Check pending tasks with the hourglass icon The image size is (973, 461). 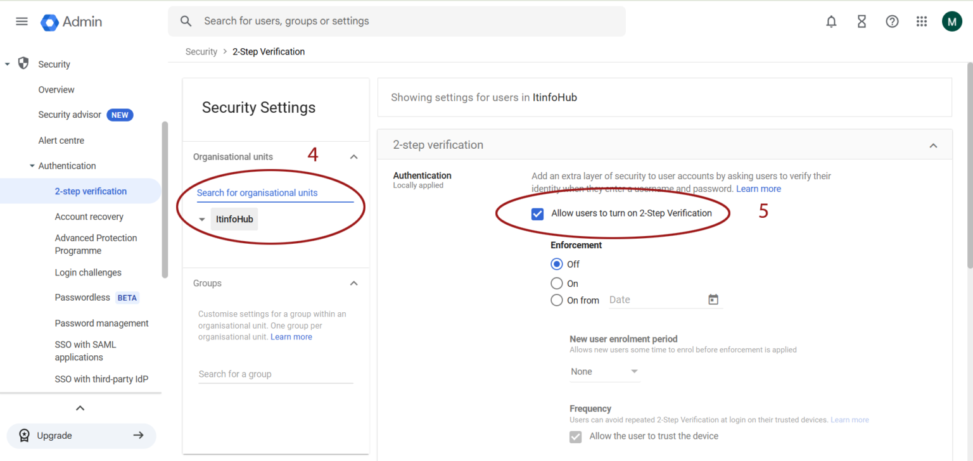(x=862, y=21)
